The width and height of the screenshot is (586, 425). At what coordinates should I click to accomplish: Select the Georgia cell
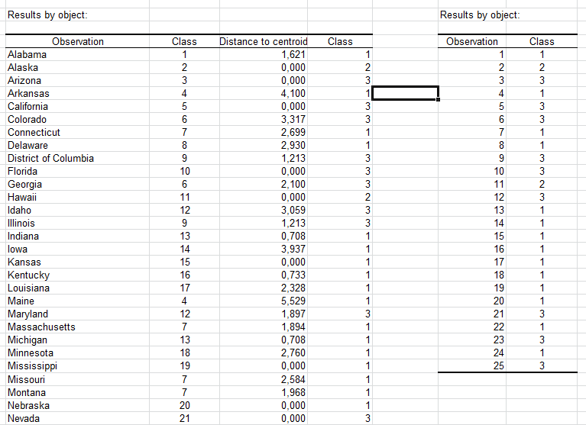tap(77, 185)
